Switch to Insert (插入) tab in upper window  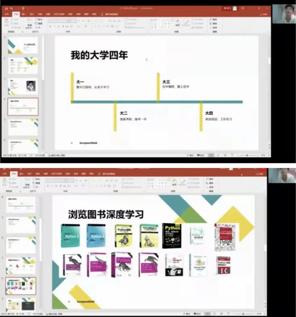coord(24,14)
